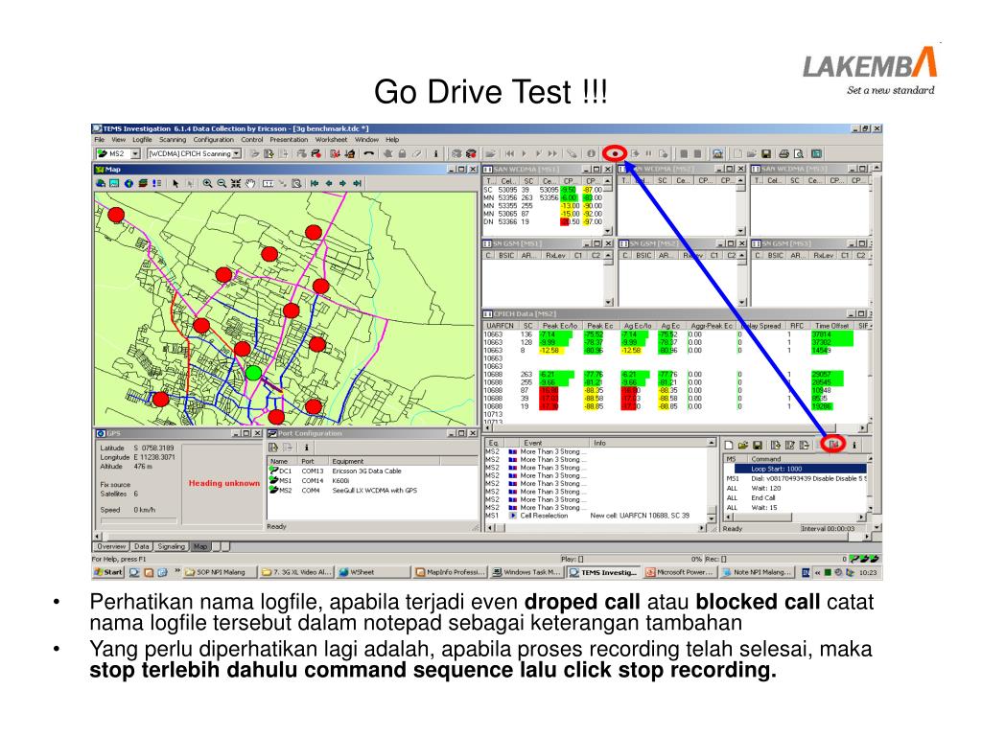
Task: Open a command sequence with folder icon
Action: tap(743, 445)
